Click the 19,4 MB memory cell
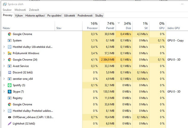 pyautogui.click(x=108, y=117)
